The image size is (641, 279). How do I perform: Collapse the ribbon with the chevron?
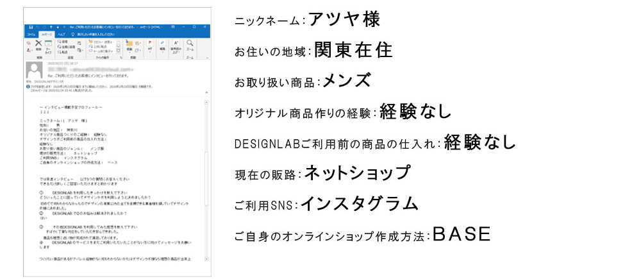coord(206,56)
